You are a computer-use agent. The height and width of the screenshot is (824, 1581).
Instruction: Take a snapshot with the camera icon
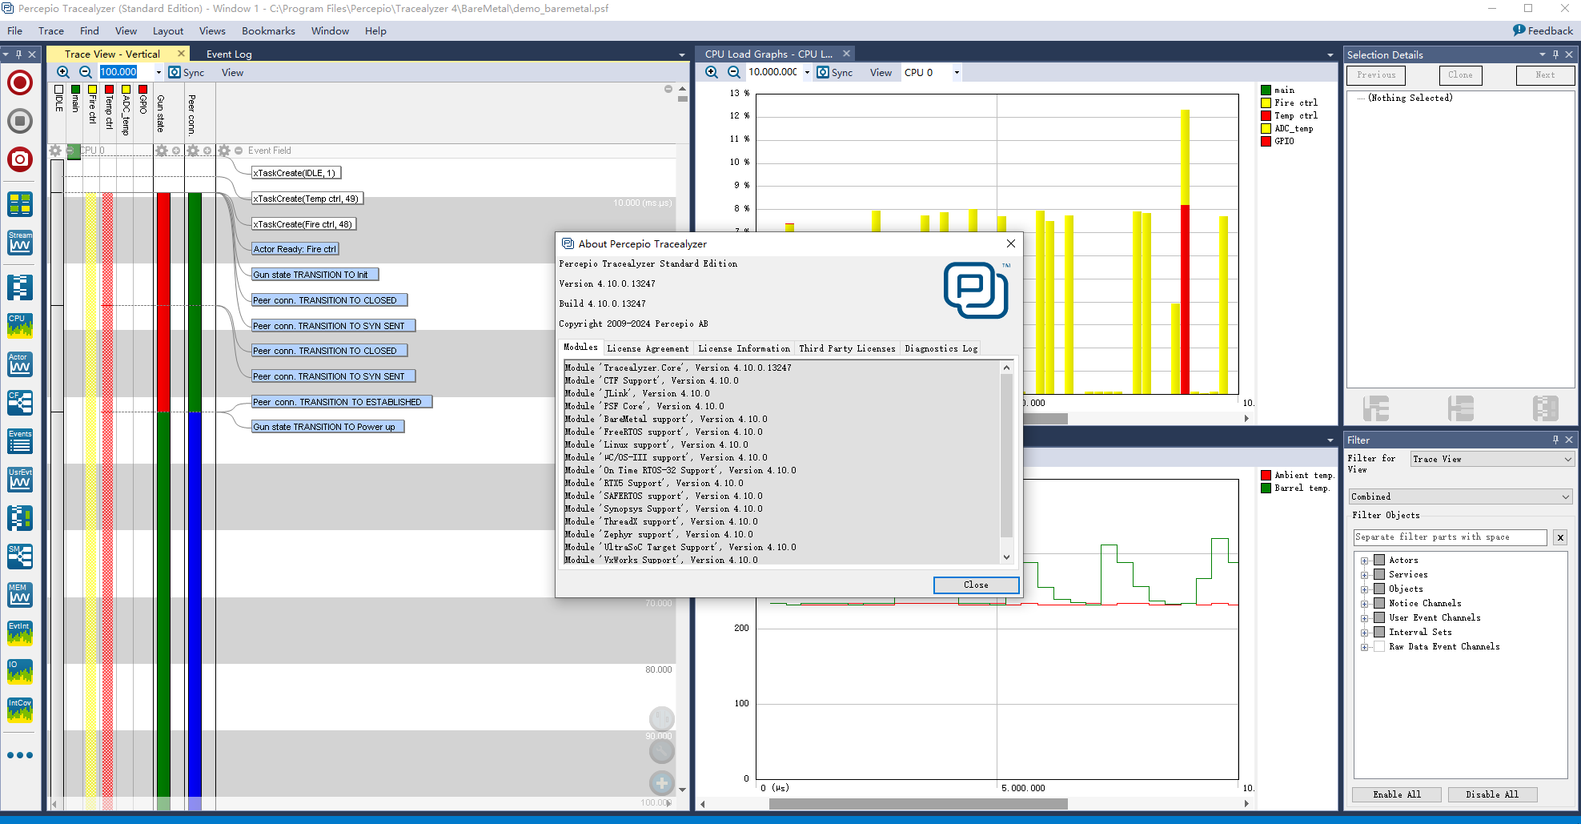(20, 159)
